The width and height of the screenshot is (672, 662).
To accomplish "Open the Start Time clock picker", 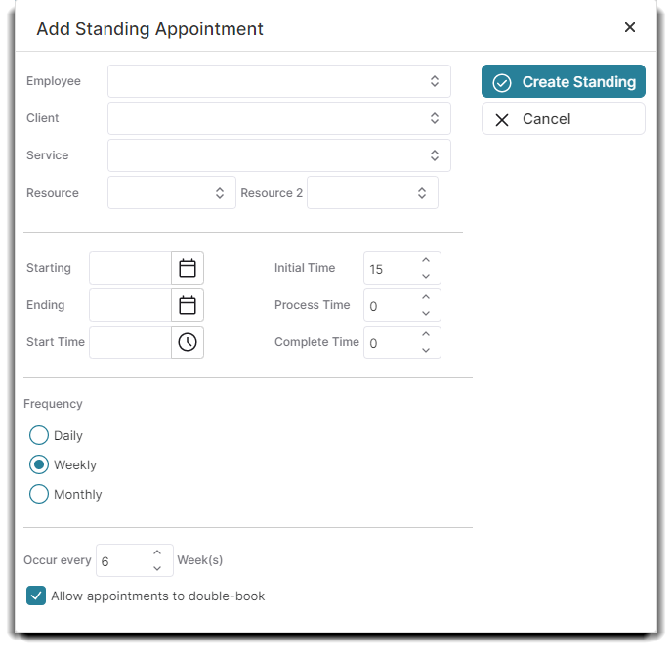I will [x=188, y=342].
